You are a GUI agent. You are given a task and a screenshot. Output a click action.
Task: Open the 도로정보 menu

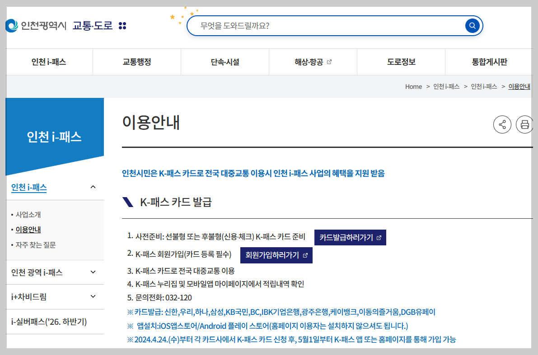click(x=401, y=61)
